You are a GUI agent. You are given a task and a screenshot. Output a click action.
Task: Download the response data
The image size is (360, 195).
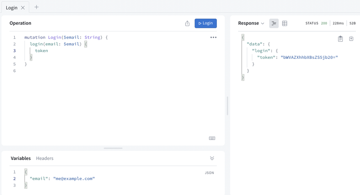351,39
